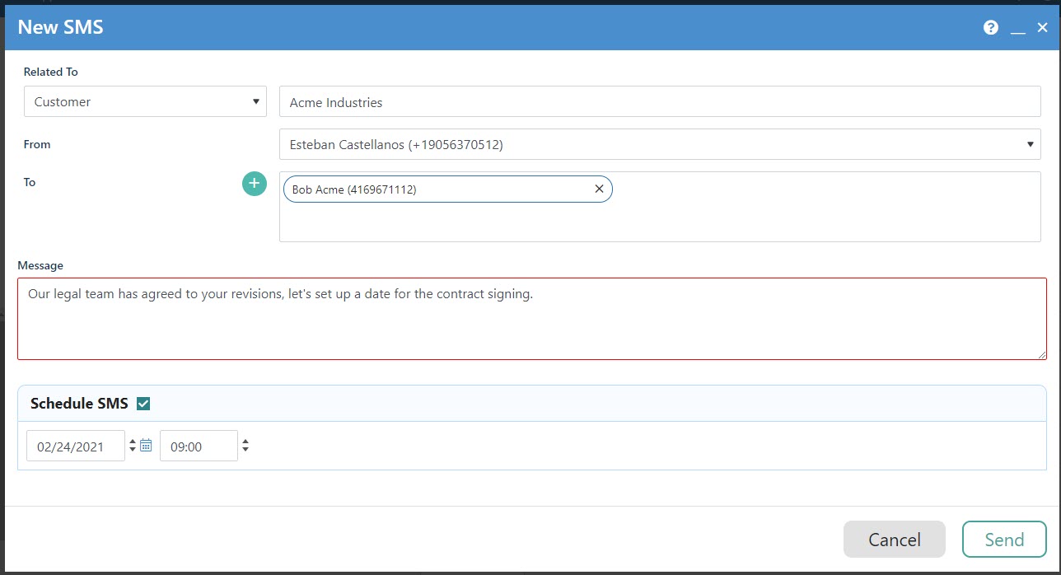Click the Cancel button

(894, 540)
